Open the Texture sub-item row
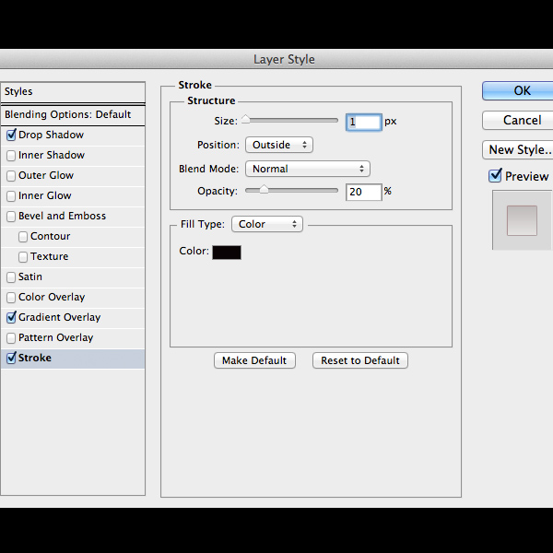The height and width of the screenshot is (553, 553). click(73, 257)
